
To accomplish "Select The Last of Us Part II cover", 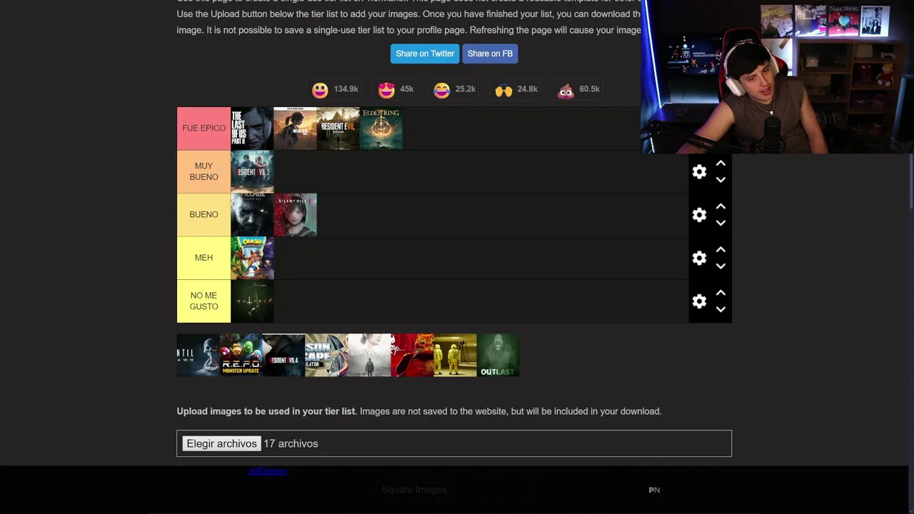I will tap(252, 128).
